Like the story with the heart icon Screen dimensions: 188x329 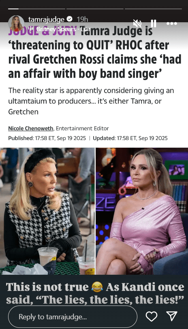[152, 316]
